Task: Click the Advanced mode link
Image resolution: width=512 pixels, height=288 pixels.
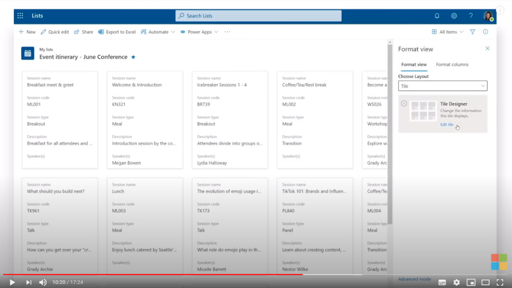Action: pyautogui.click(x=414, y=279)
